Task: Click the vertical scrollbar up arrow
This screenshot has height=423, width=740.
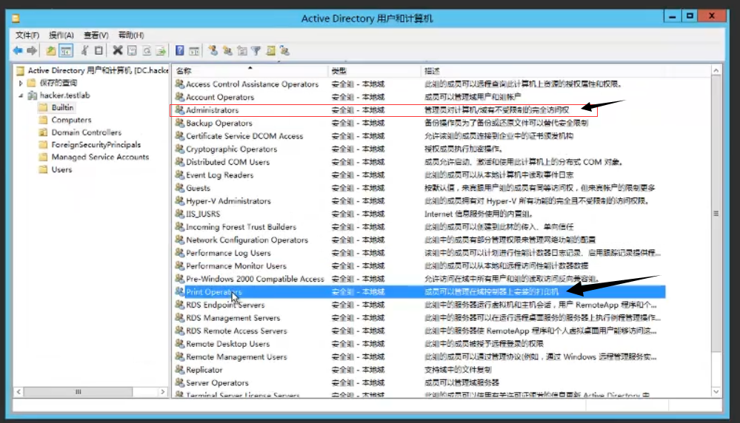Action: pyautogui.click(x=716, y=70)
